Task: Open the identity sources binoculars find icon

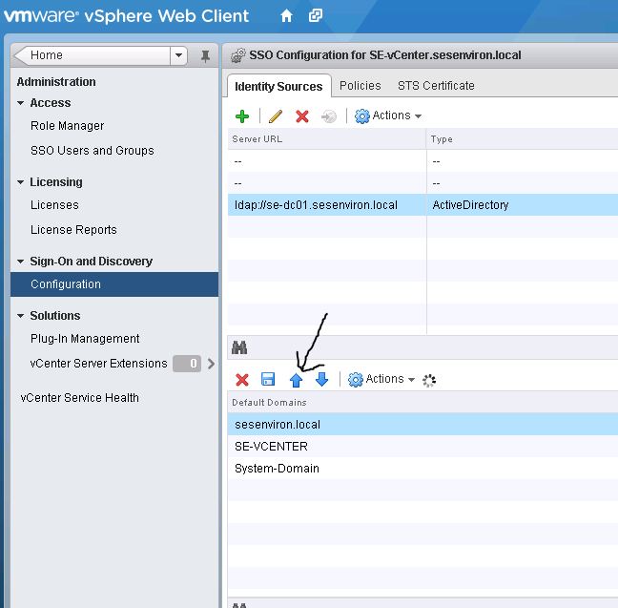Action: click(x=239, y=347)
